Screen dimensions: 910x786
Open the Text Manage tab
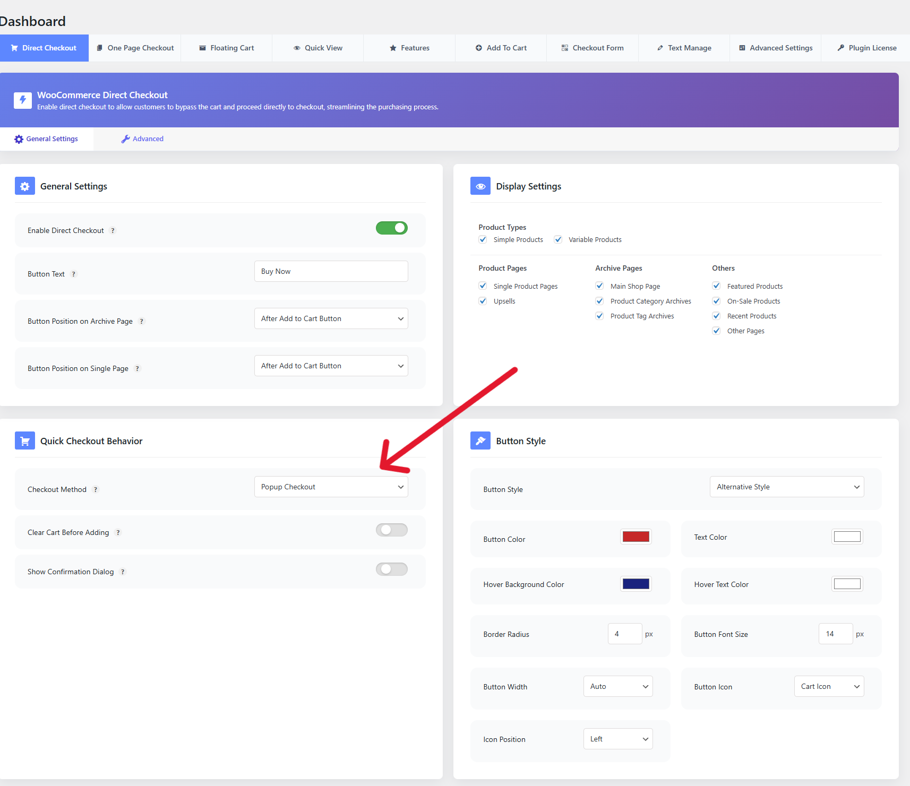[684, 48]
